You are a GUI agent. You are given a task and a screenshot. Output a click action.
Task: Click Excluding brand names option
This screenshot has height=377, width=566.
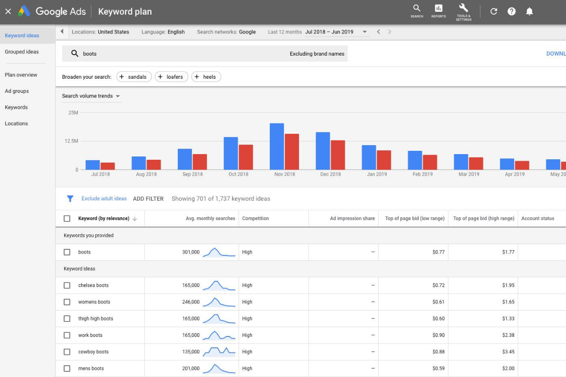pyautogui.click(x=317, y=54)
